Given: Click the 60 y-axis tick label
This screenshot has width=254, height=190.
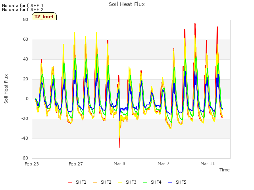Looking at the screenshot, I should click(25, 40).
